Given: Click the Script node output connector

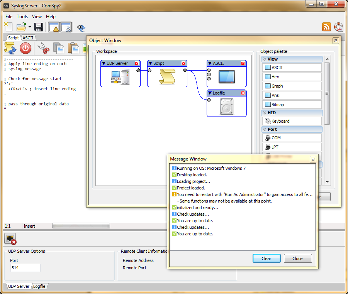Looking at the screenshot, I should click(x=185, y=70).
